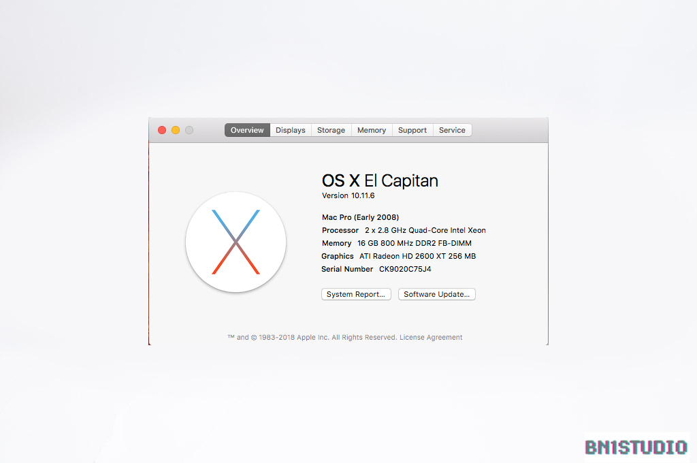Click Version 10.11.6 to reveal build number
The height and width of the screenshot is (463, 697).
coord(348,195)
